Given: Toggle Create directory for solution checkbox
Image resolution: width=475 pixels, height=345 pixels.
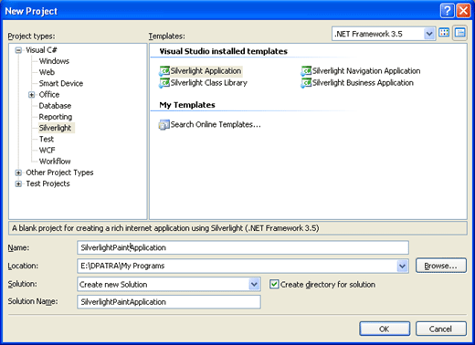Looking at the screenshot, I should coord(274,284).
